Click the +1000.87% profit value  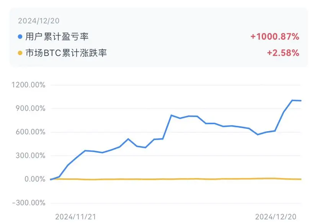tap(275, 37)
